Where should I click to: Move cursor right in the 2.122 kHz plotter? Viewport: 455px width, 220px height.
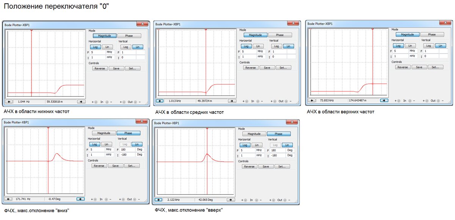(x=231, y=200)
